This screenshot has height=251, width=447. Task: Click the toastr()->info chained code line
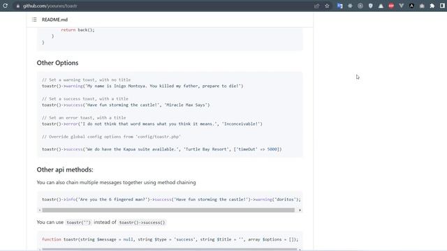(171, 199)
